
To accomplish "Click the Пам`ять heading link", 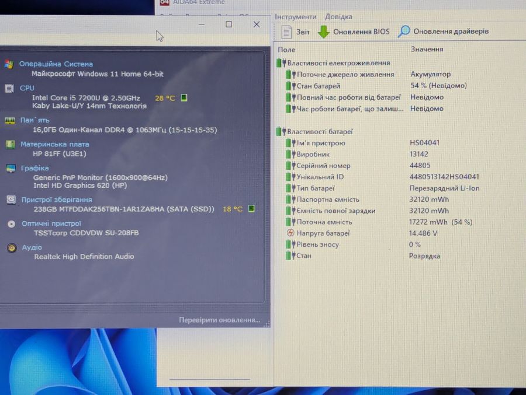I will [x=34, y=120].
